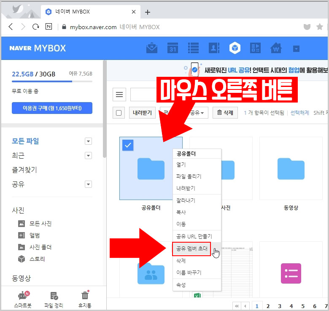Click the storage usage progress bar
Screen dimensions: 329x311
coord(52,81)
